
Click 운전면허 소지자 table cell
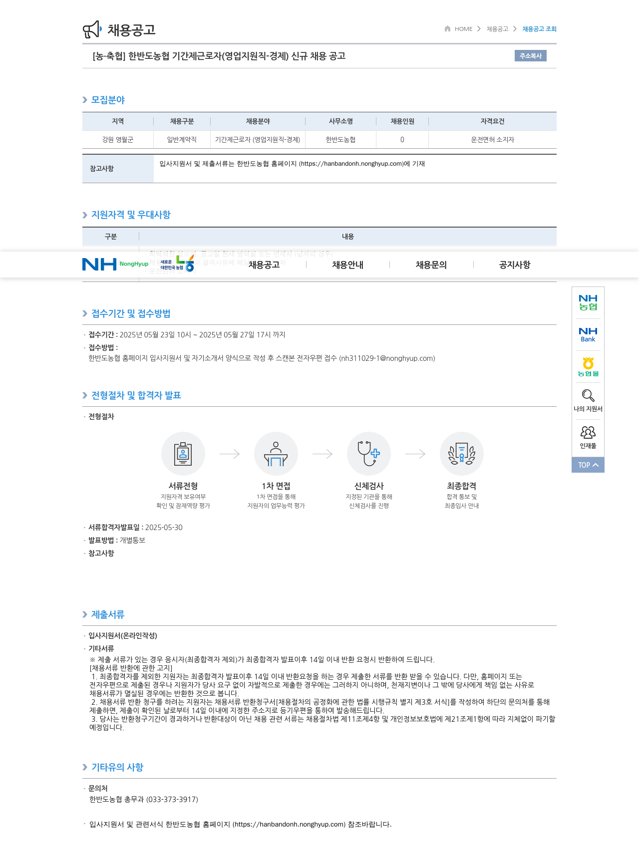coord(492,140)
